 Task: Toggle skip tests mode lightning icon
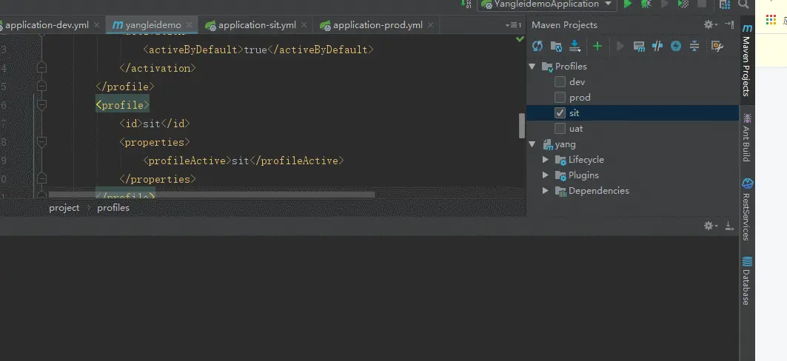(x=676, y=46)
